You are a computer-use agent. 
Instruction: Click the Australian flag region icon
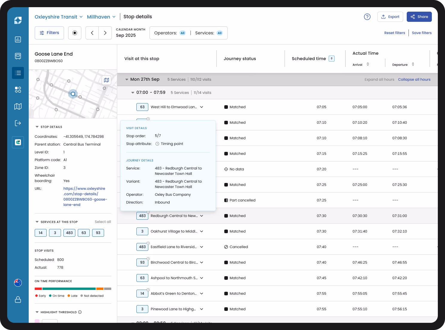coord(18,283)
